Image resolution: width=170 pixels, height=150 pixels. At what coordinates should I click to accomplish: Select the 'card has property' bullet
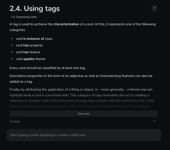tap(29, 45)
